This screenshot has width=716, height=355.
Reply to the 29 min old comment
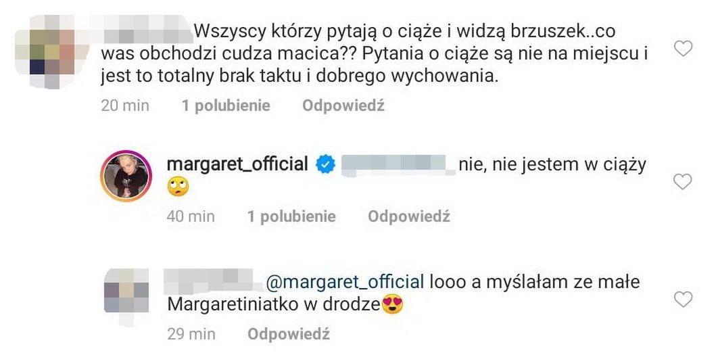(x=289, y=335)
